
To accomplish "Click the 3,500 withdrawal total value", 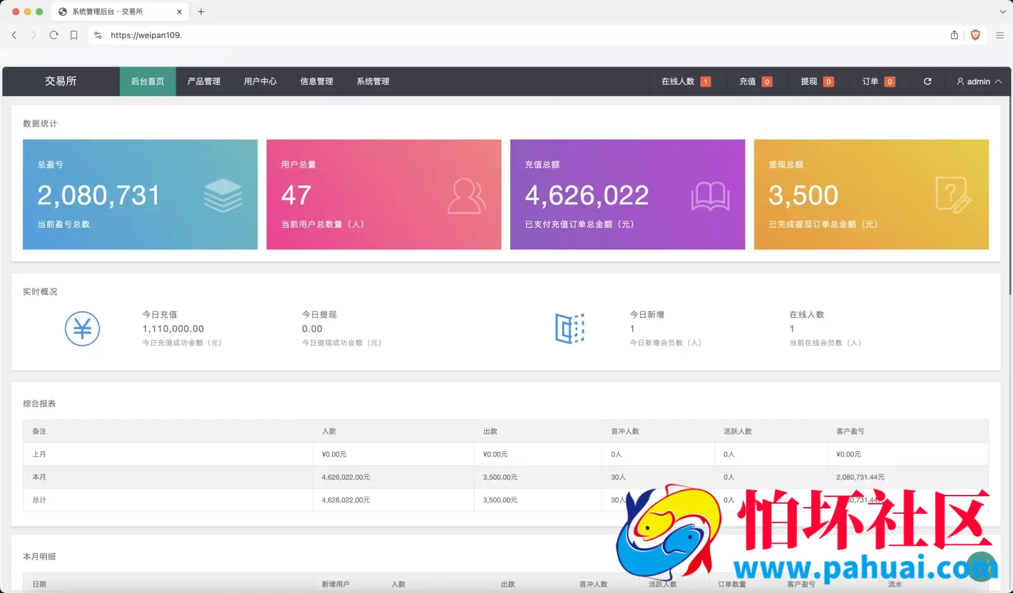I will click(x=803, y=196).
